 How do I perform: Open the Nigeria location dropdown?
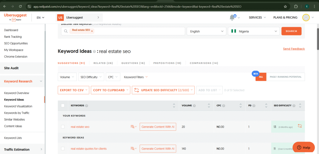[254, 31]
